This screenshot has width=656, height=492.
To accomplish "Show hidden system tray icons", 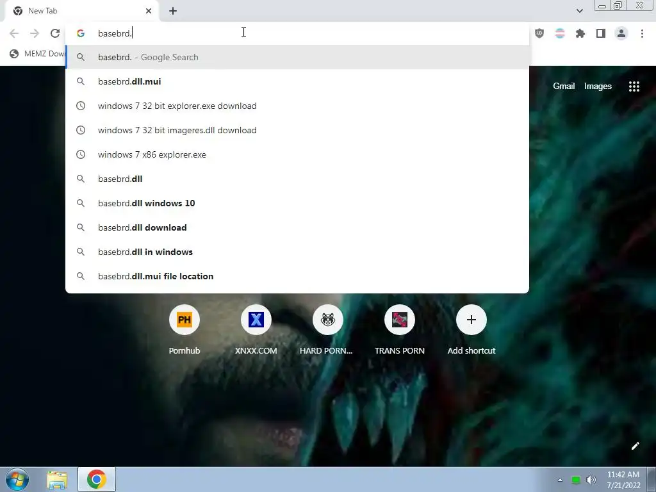I will (x=560, y=480).
